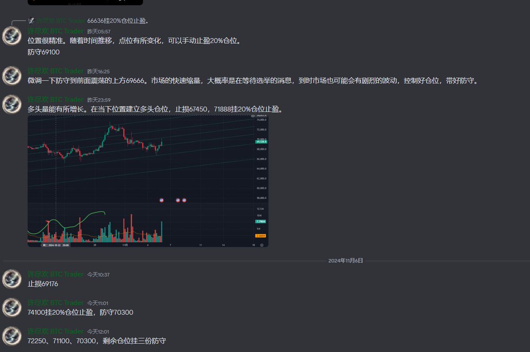Click the middle paired event marker icon

tap(178, 200)
